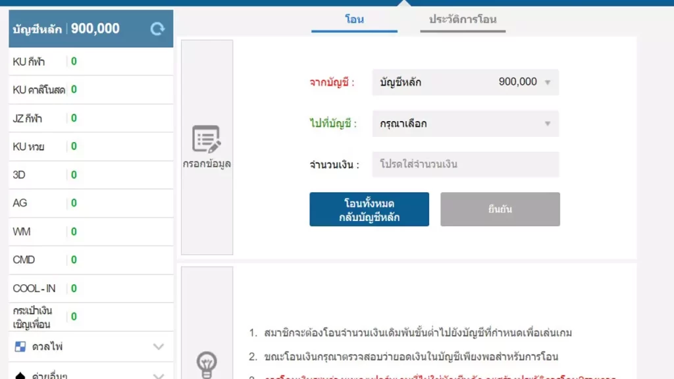Click the โอนทั้งหมดกลับบัญชีหลัก button
The height and width of the screenshot is (379, 674).
369,209
